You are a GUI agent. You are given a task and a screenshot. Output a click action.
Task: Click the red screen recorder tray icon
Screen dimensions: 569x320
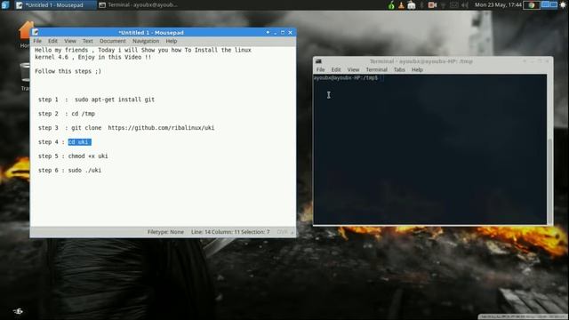(x=432, y=5)
